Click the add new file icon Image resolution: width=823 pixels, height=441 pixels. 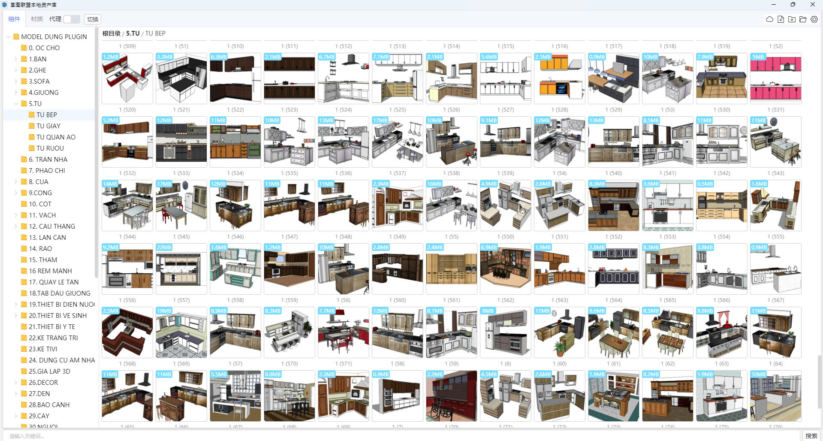[781, 19]
